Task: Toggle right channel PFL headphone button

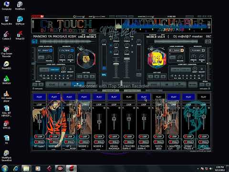Action: (x=139, y=75)
